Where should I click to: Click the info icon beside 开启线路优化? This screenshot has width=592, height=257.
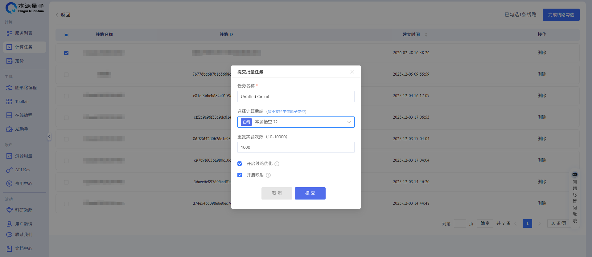pos(277,164)
